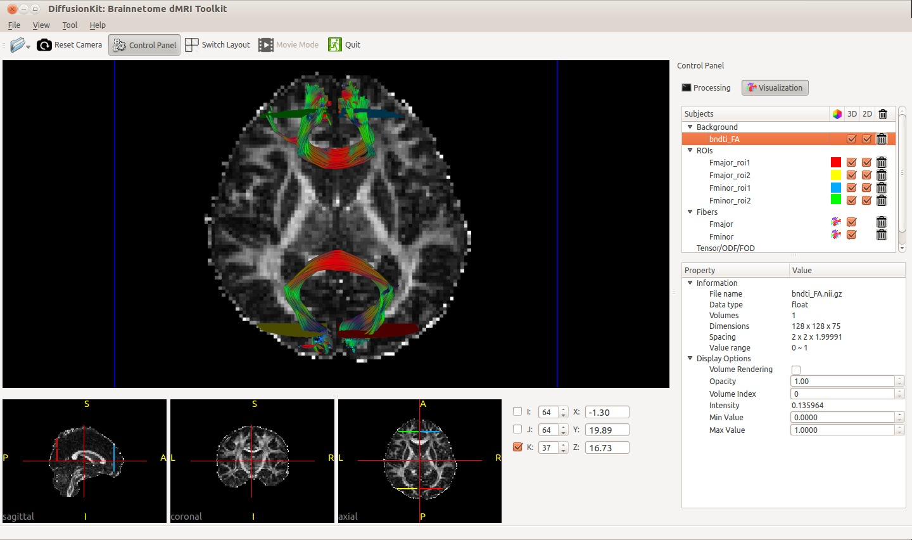The height and width of the screenshot is (540, 912).
Task: Click the Reset Camera icon
Action: (x=44, y=45)
